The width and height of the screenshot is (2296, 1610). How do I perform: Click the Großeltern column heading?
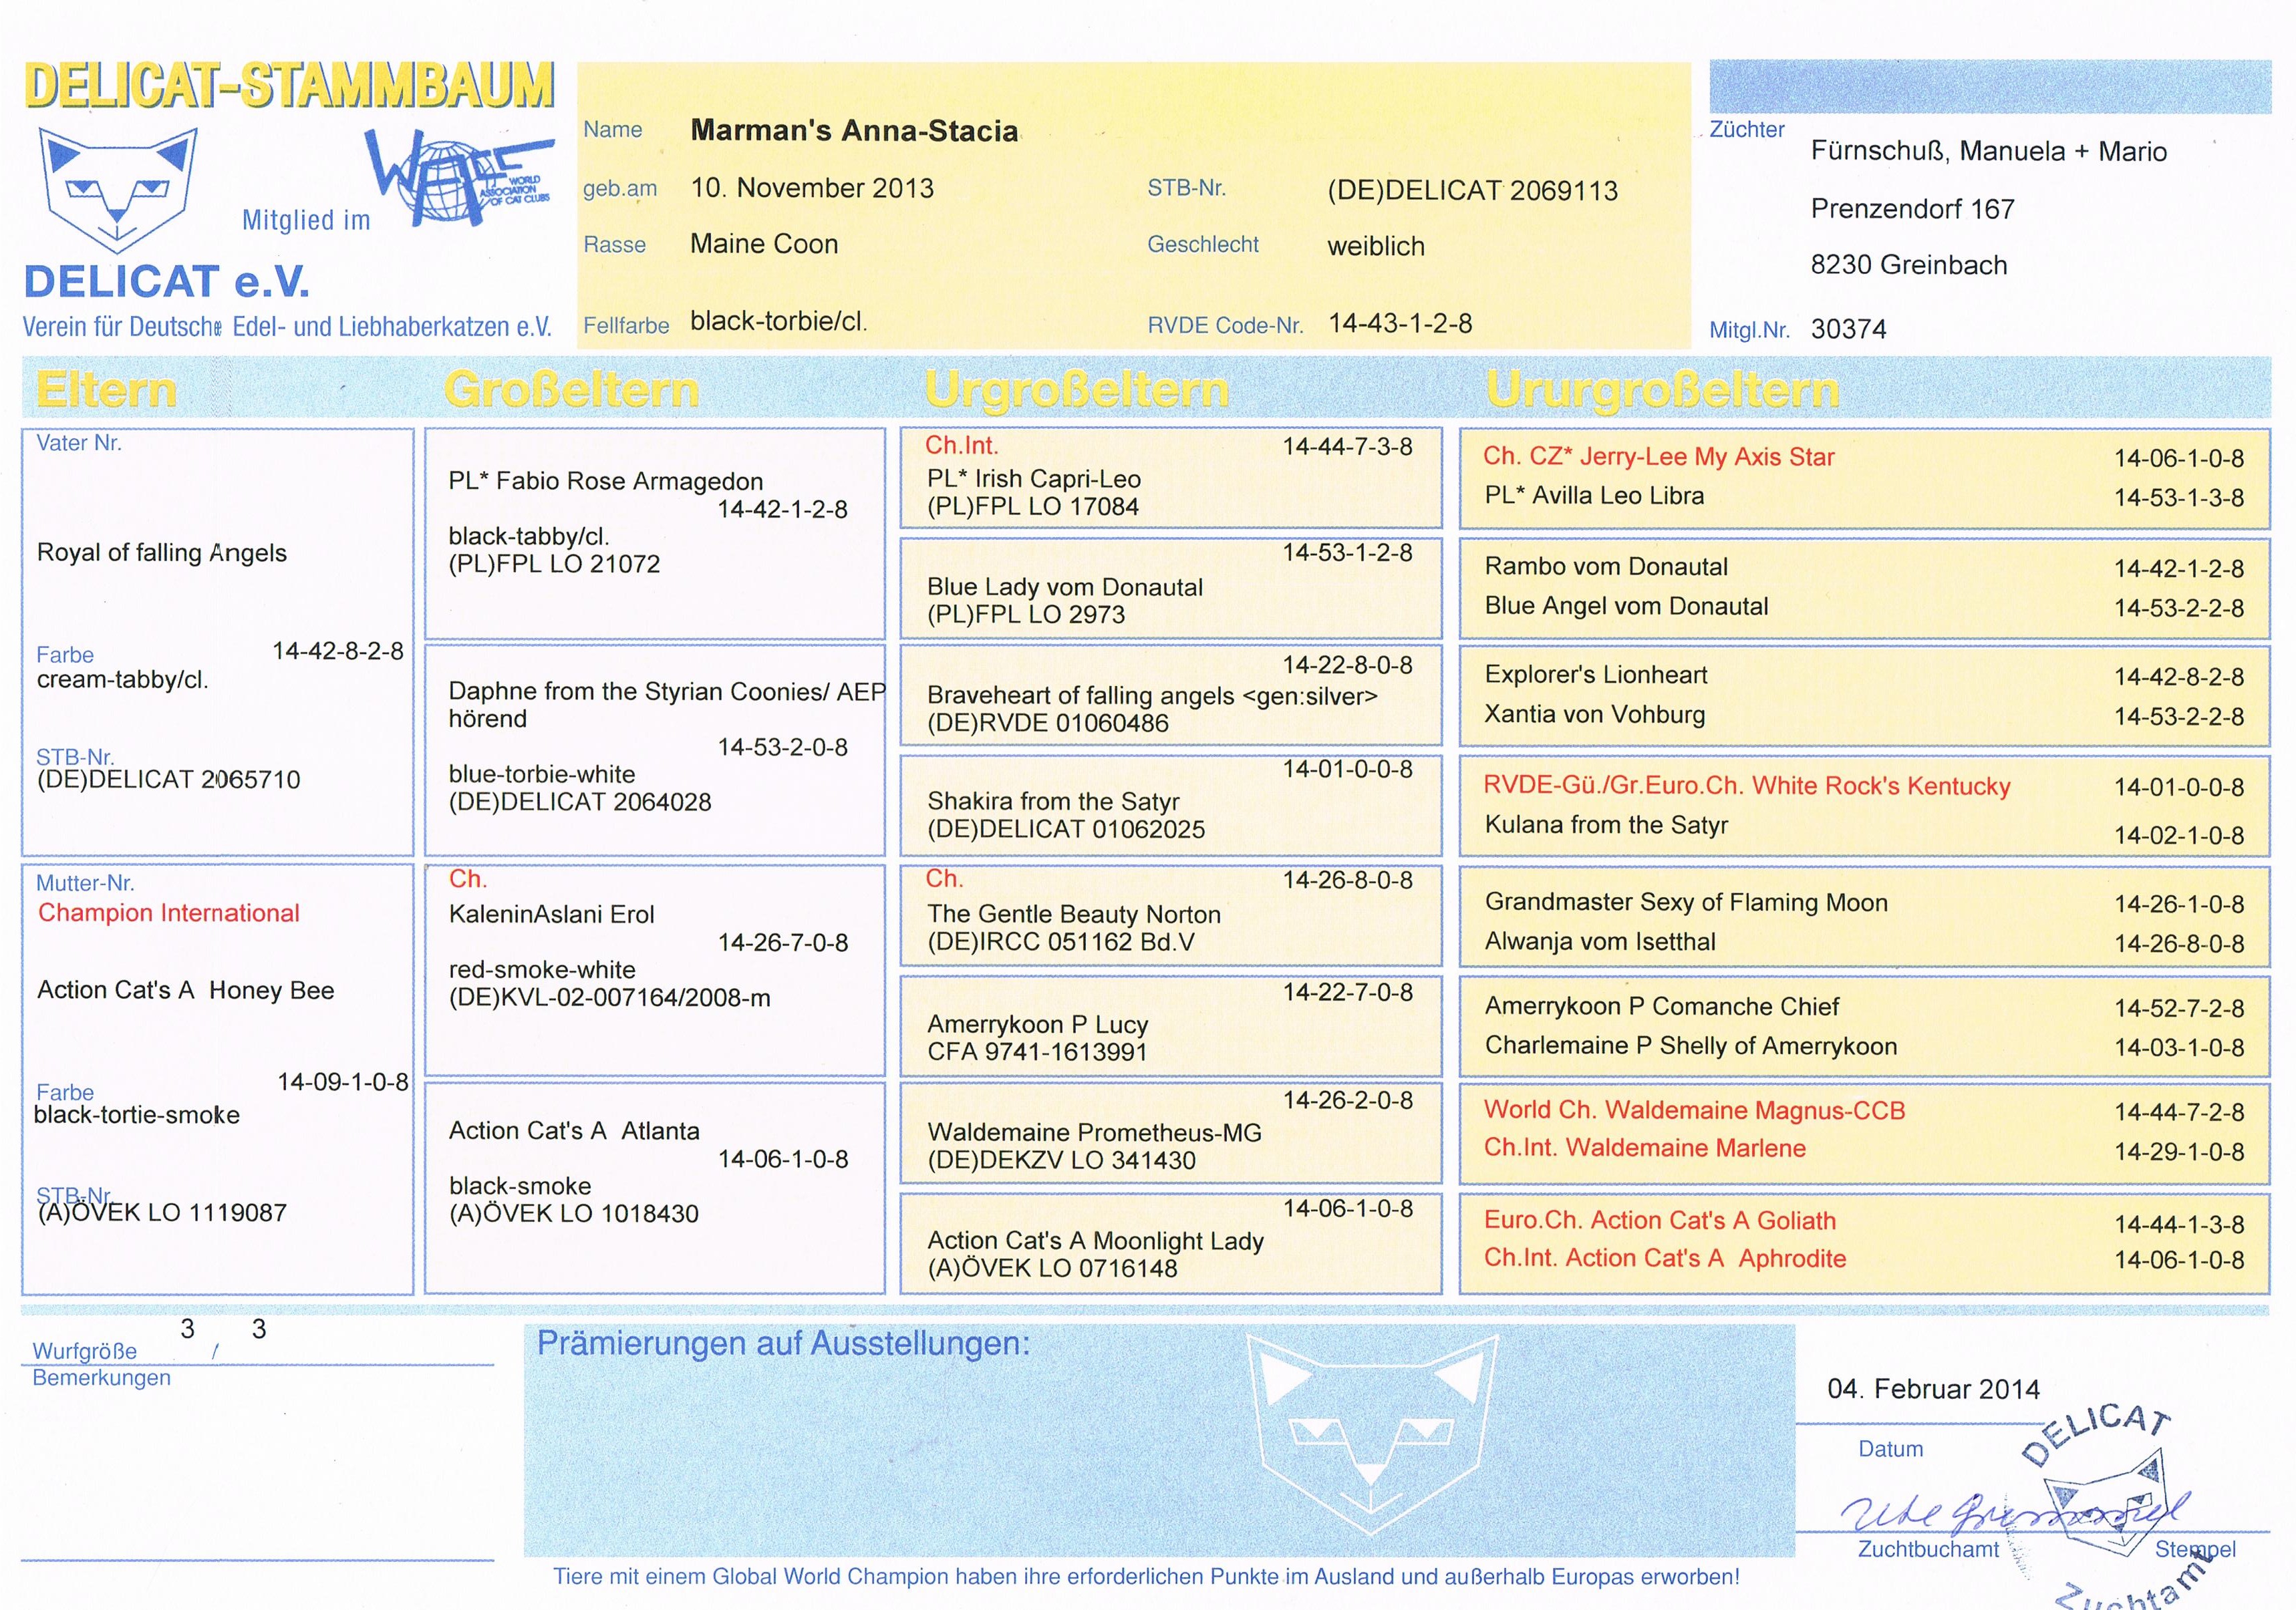click(x=571, y=389)
